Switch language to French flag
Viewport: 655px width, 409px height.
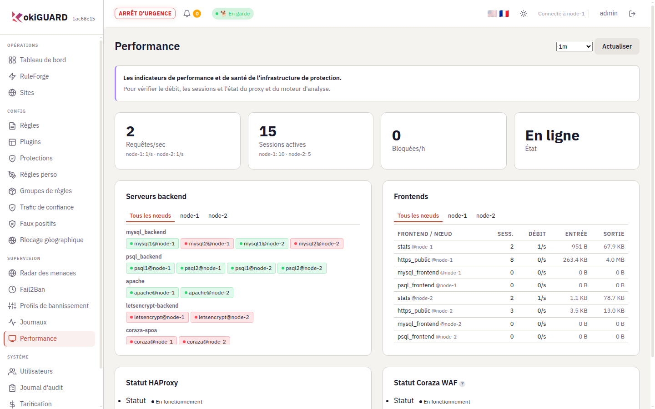[x=504, y=14]
